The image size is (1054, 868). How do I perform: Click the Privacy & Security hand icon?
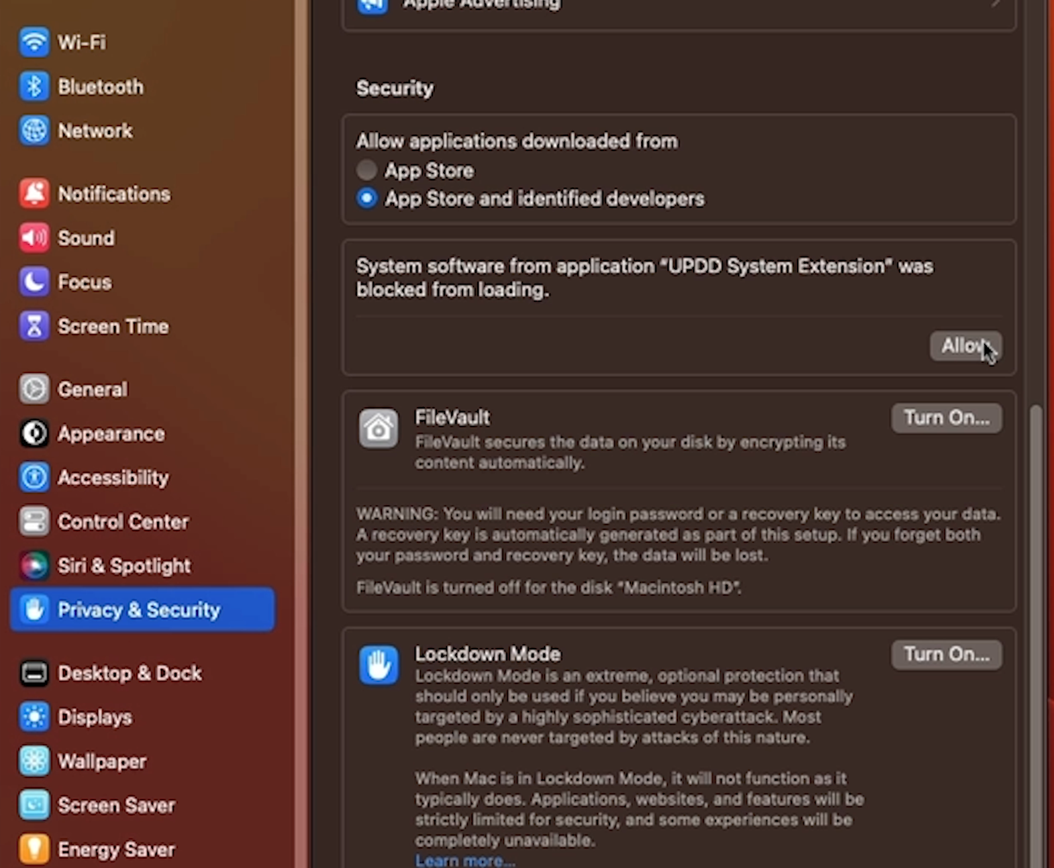point(34,610)
